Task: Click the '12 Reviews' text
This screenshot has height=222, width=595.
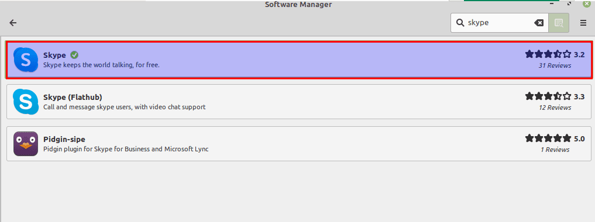Action: (x=555, y=107)
